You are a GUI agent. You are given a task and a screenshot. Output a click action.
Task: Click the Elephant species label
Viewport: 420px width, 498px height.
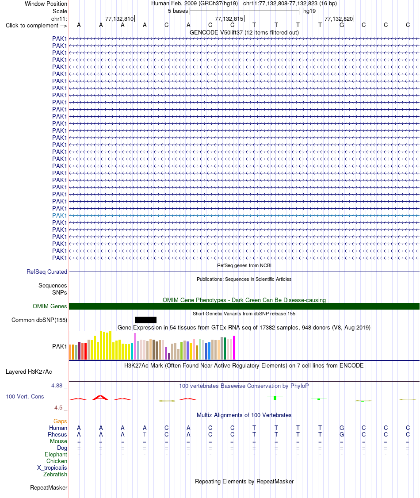click(56, 455)
